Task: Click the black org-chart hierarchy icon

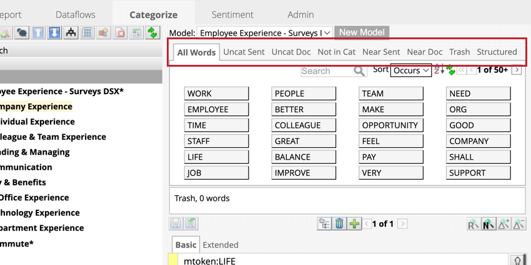Action: pos(71,33)
